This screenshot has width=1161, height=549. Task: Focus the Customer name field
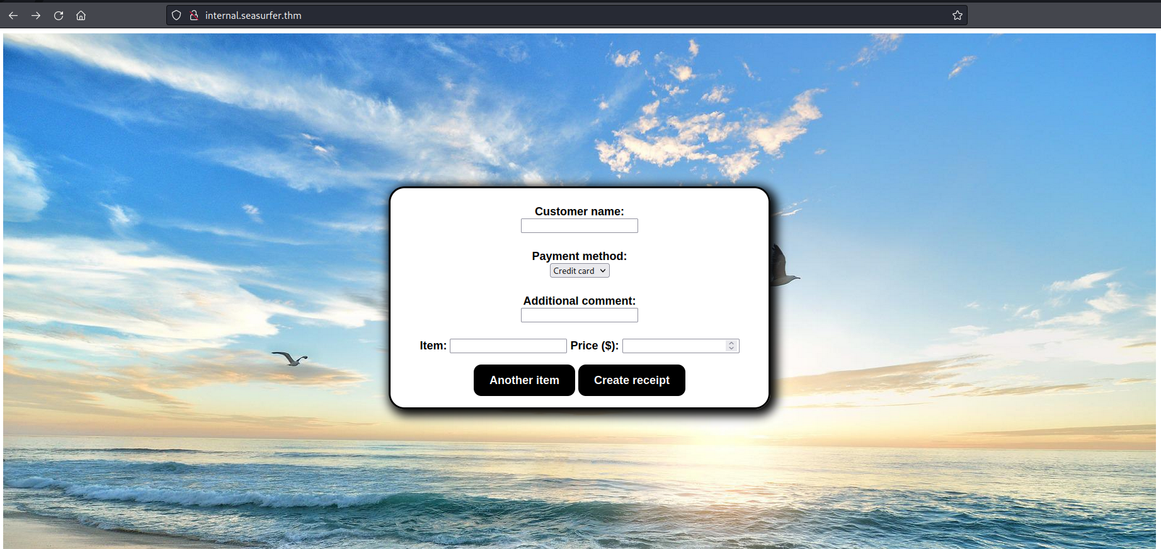click(x=580, y=225)
